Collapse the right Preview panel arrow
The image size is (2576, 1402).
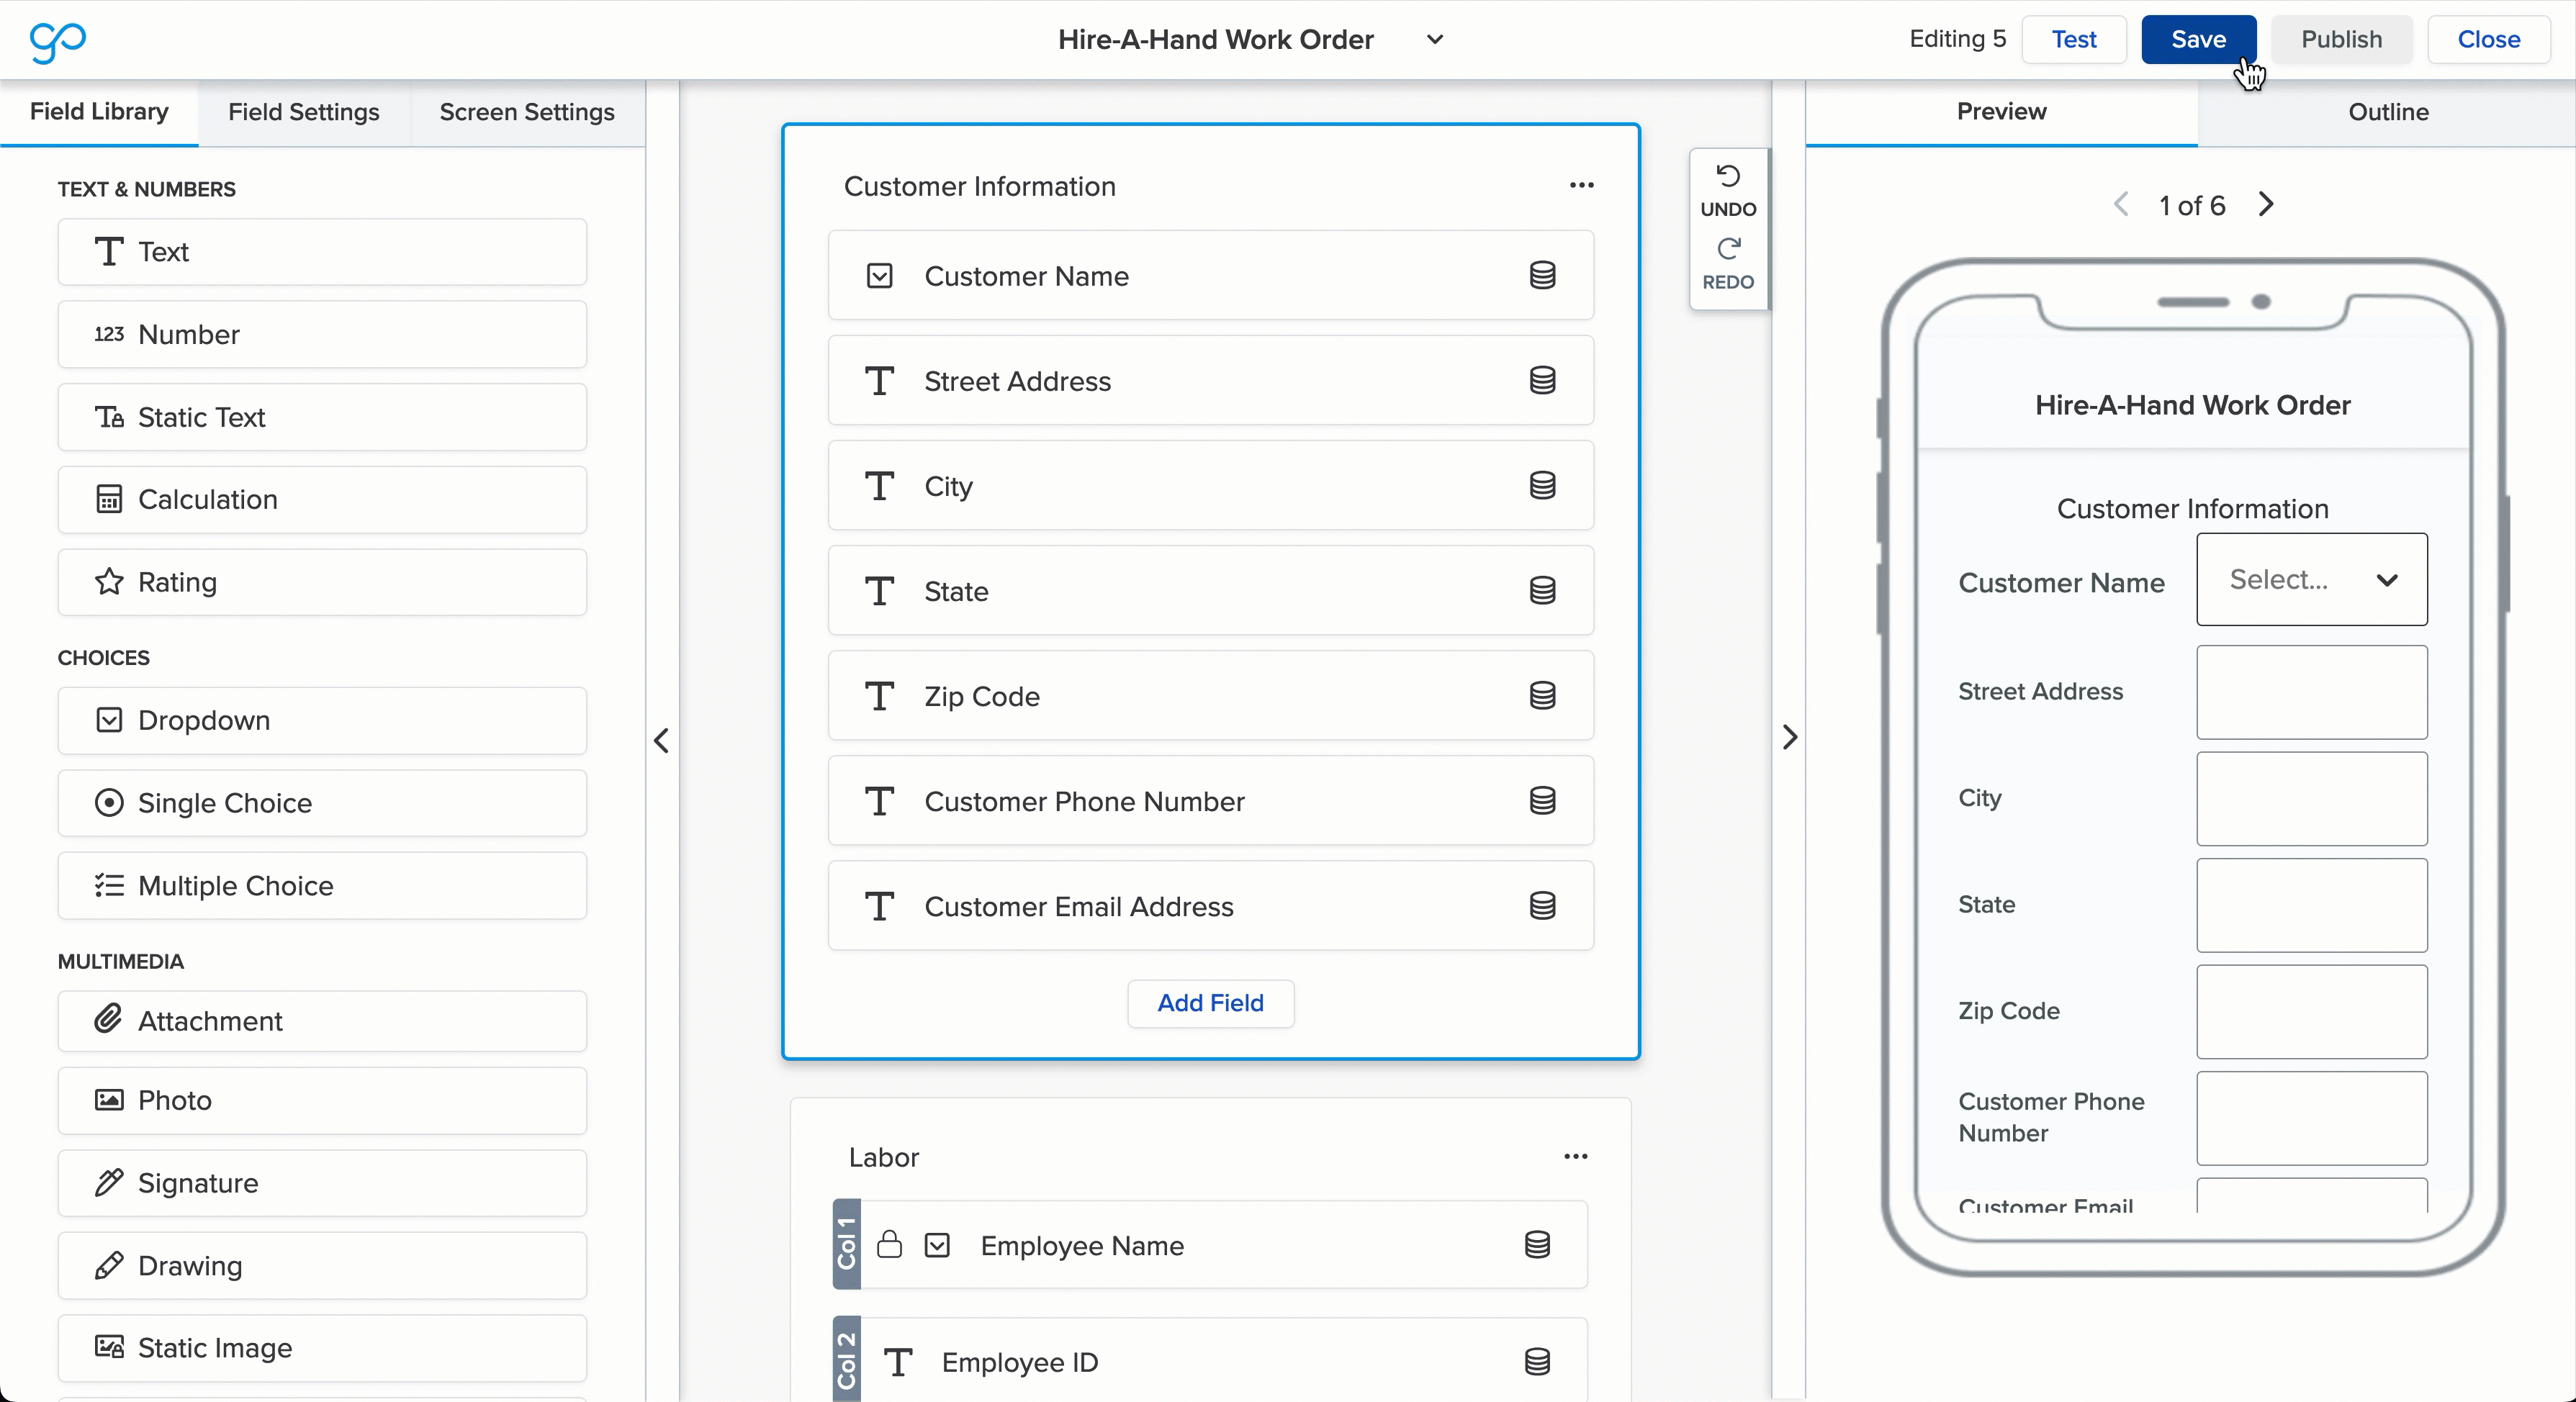point(1790,738)
